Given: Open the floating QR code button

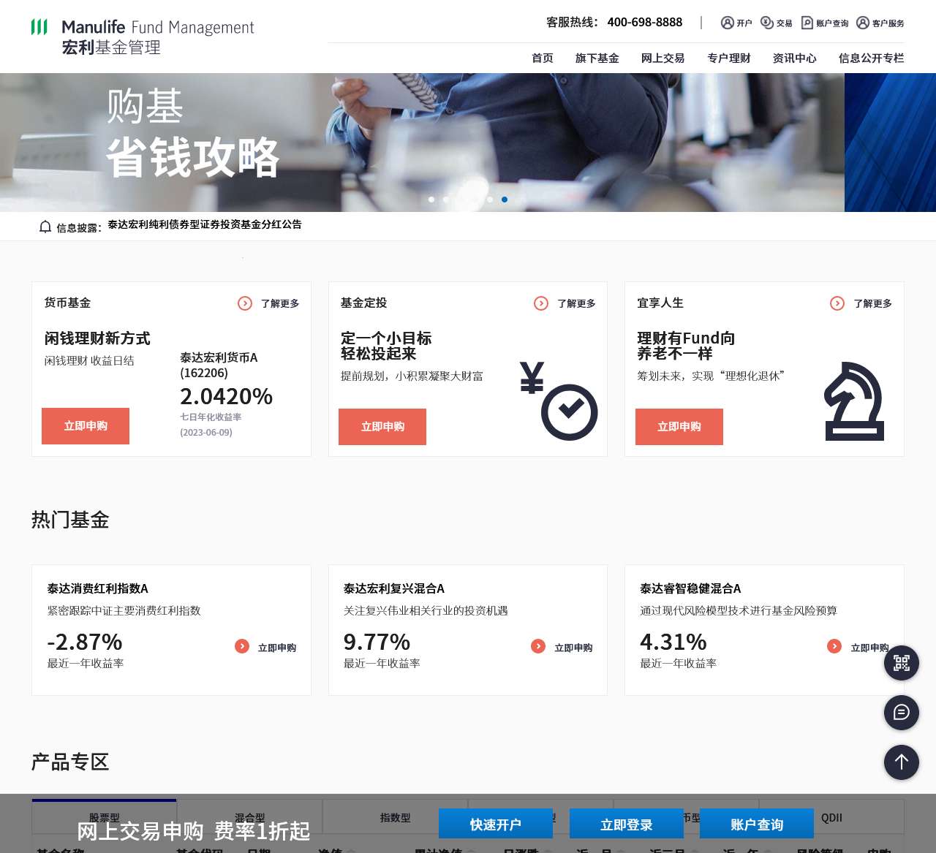Looking at the screenshot, I should coord(902,663).
